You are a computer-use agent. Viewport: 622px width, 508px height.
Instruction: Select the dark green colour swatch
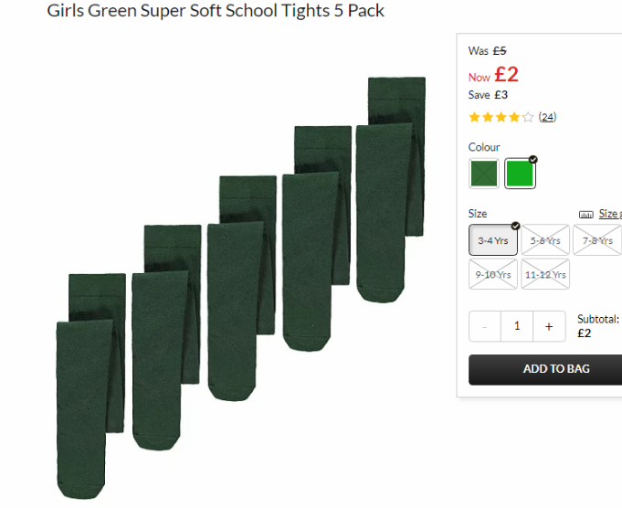click(x=483, y=174)
